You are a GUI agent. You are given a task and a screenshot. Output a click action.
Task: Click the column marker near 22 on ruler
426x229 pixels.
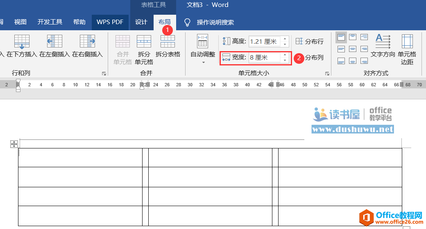[142, 85]
